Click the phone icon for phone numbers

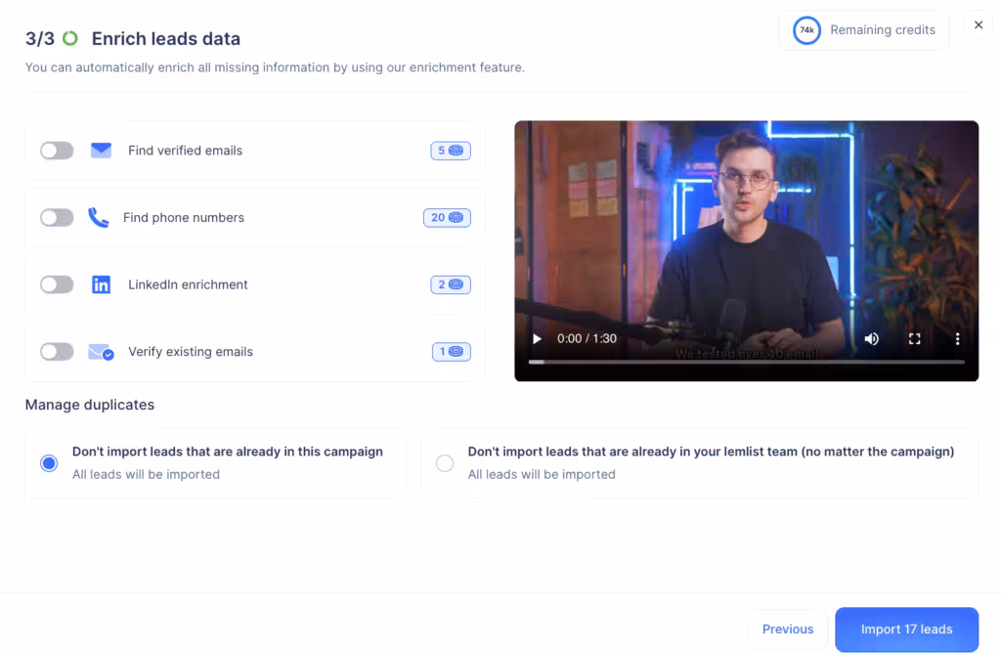click(x=98, y=218)
